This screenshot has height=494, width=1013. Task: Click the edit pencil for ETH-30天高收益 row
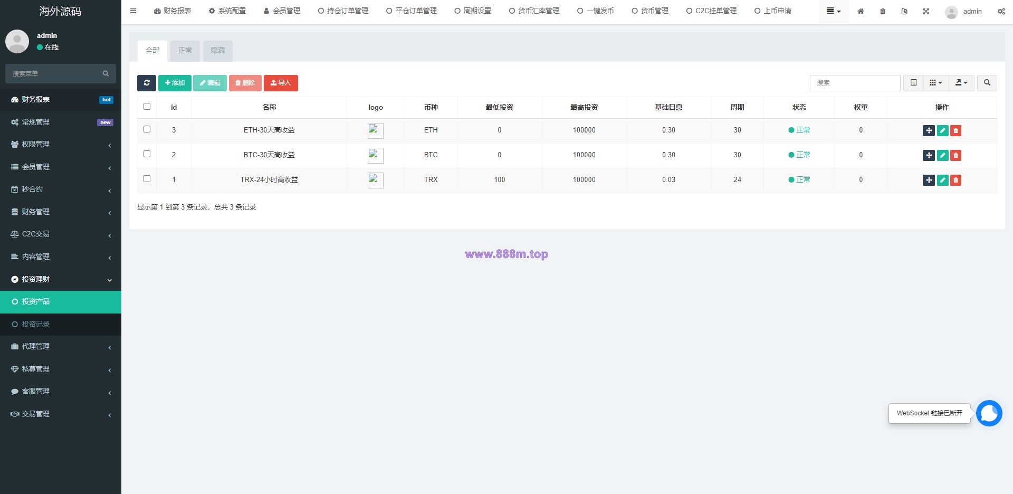(x=943, y=130)
